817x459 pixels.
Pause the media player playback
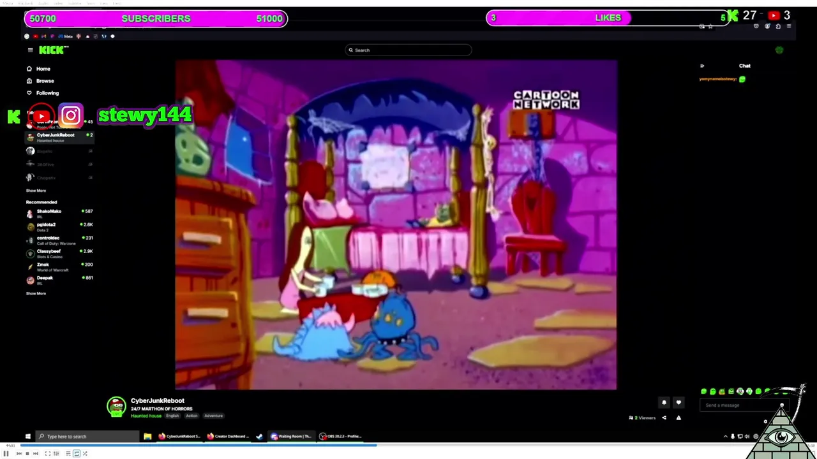pyautogui.click(x=6, y=454)
